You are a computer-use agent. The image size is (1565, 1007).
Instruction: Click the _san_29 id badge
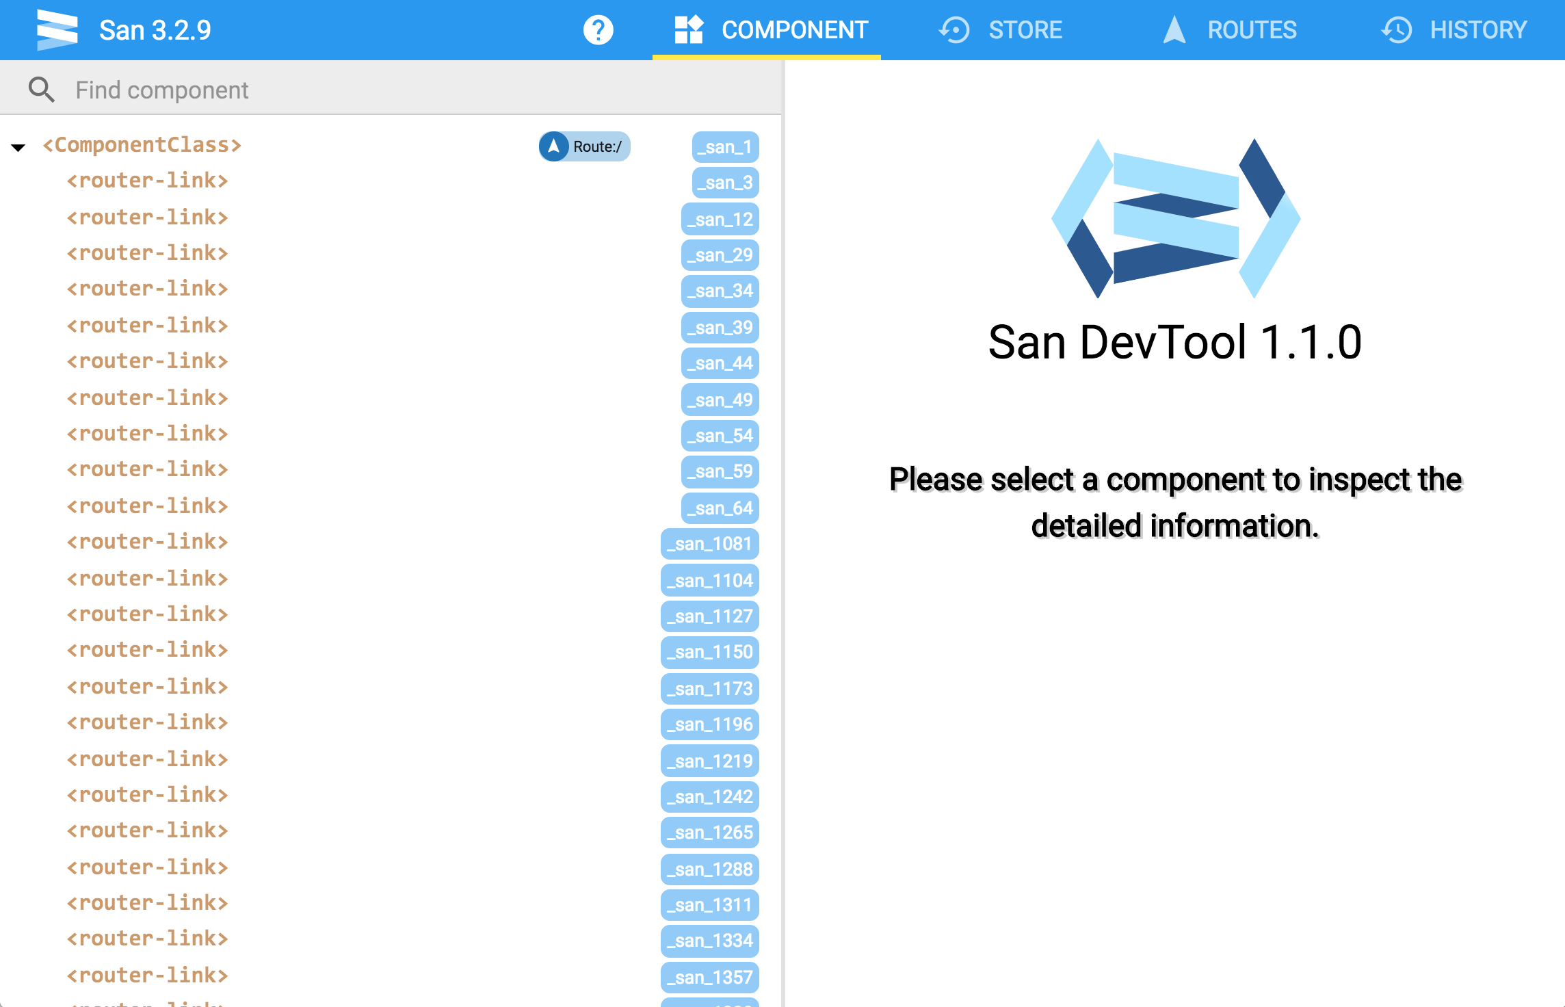tap(720, 255)
